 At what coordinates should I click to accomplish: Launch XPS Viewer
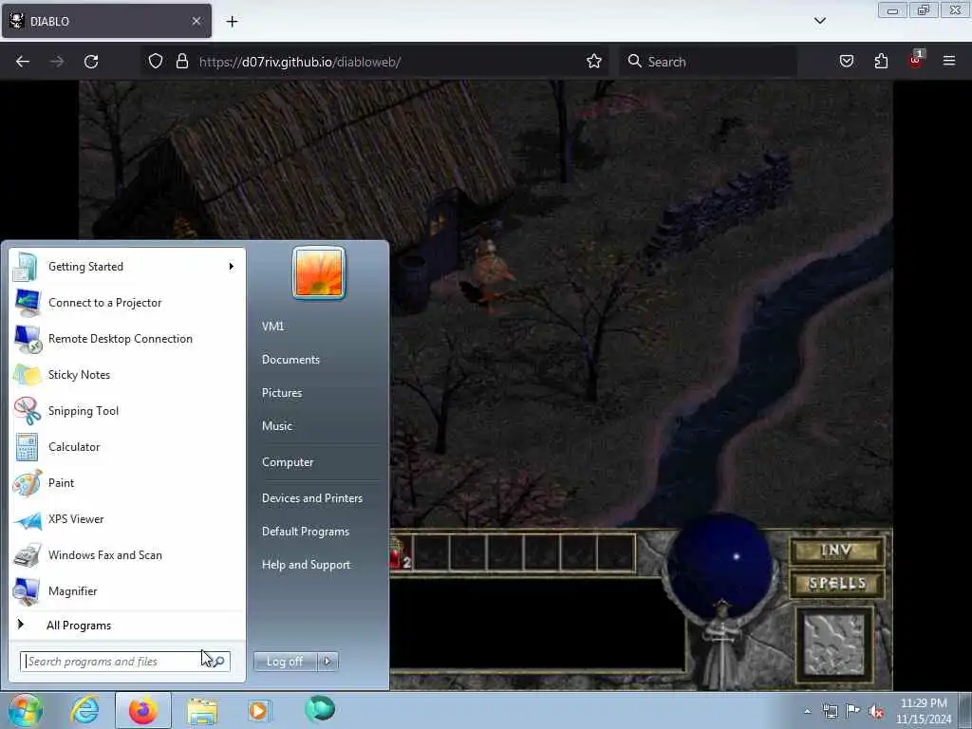pos(127,519)
